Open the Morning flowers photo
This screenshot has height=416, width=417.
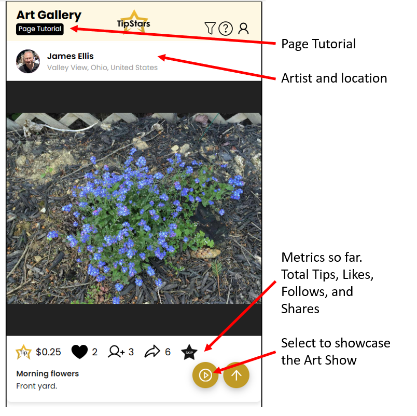pyautogui.click(x=134, y=208)
